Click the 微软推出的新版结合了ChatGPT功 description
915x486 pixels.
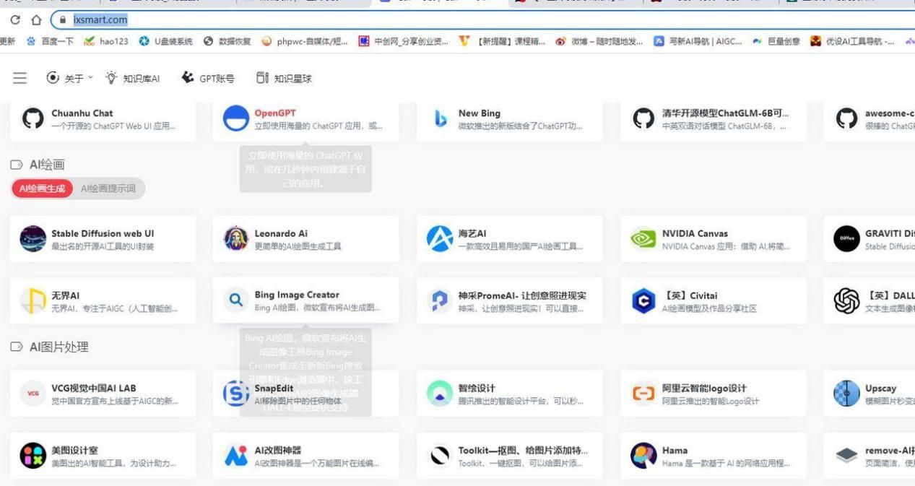pyautogui.click(x=520, y=126)
